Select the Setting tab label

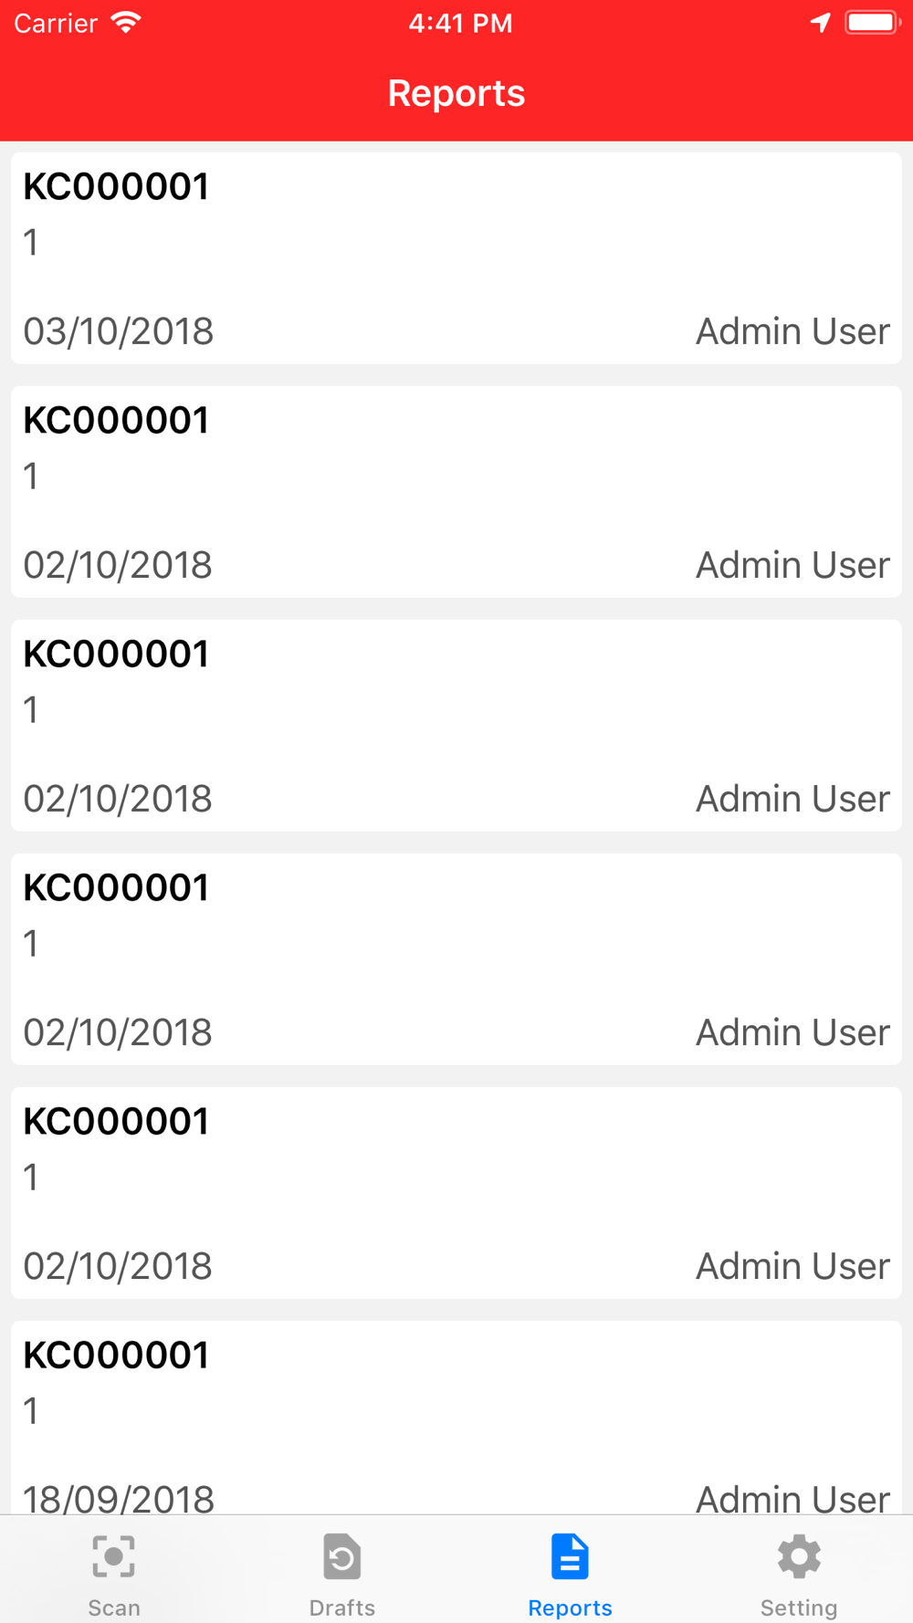pyautogui.click(x=799, y=1607)
